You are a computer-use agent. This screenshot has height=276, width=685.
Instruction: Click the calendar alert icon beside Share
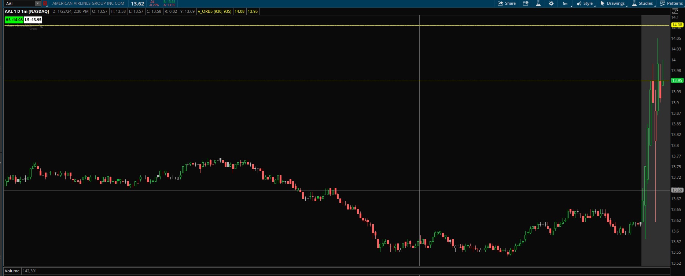[x=526, y=3]
